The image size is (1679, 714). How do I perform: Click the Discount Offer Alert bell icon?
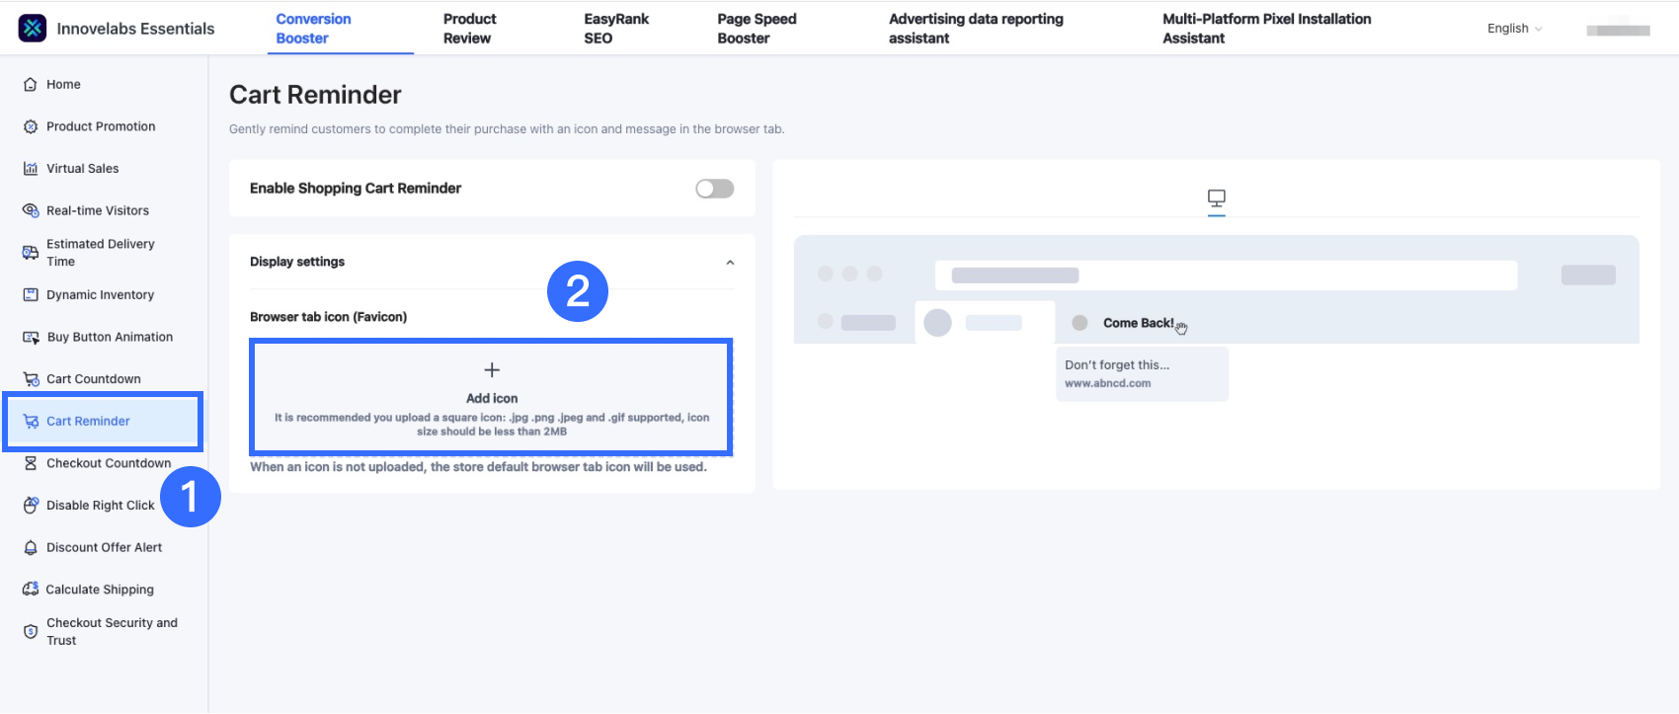pyautogui.click(x=31, y=548)
